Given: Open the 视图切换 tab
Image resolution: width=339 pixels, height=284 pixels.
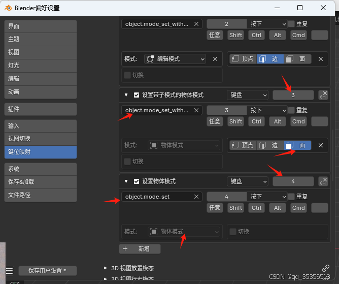Looking at the screenshot, I should click(41, 139).
